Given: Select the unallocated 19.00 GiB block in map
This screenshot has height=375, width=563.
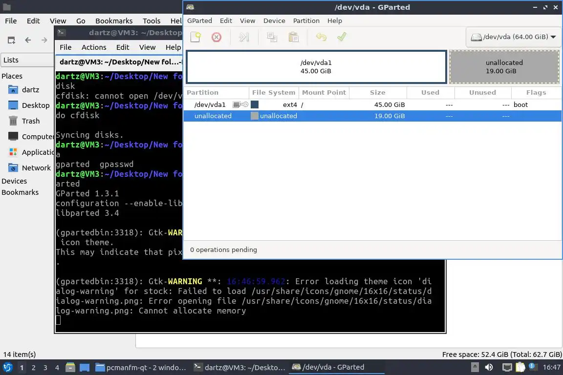Looking at the screenshot, I should (504, 67).
